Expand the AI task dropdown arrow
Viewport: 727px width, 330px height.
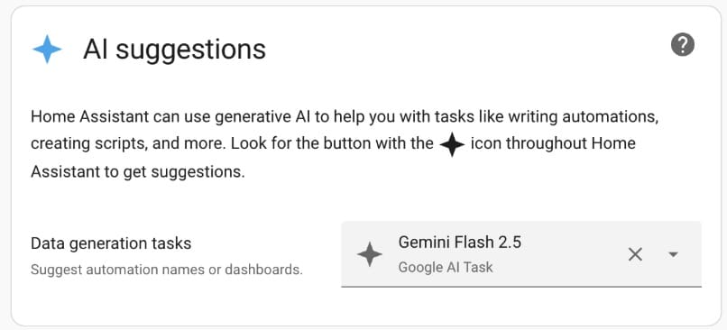point(673,254)
